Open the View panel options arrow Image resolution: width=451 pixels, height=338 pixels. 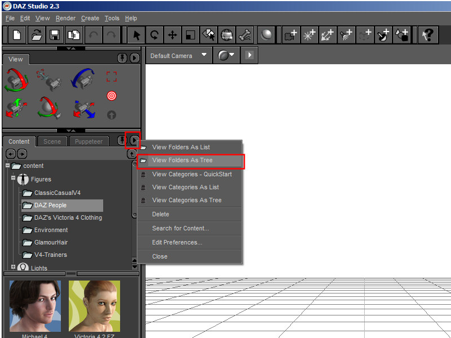134,58
